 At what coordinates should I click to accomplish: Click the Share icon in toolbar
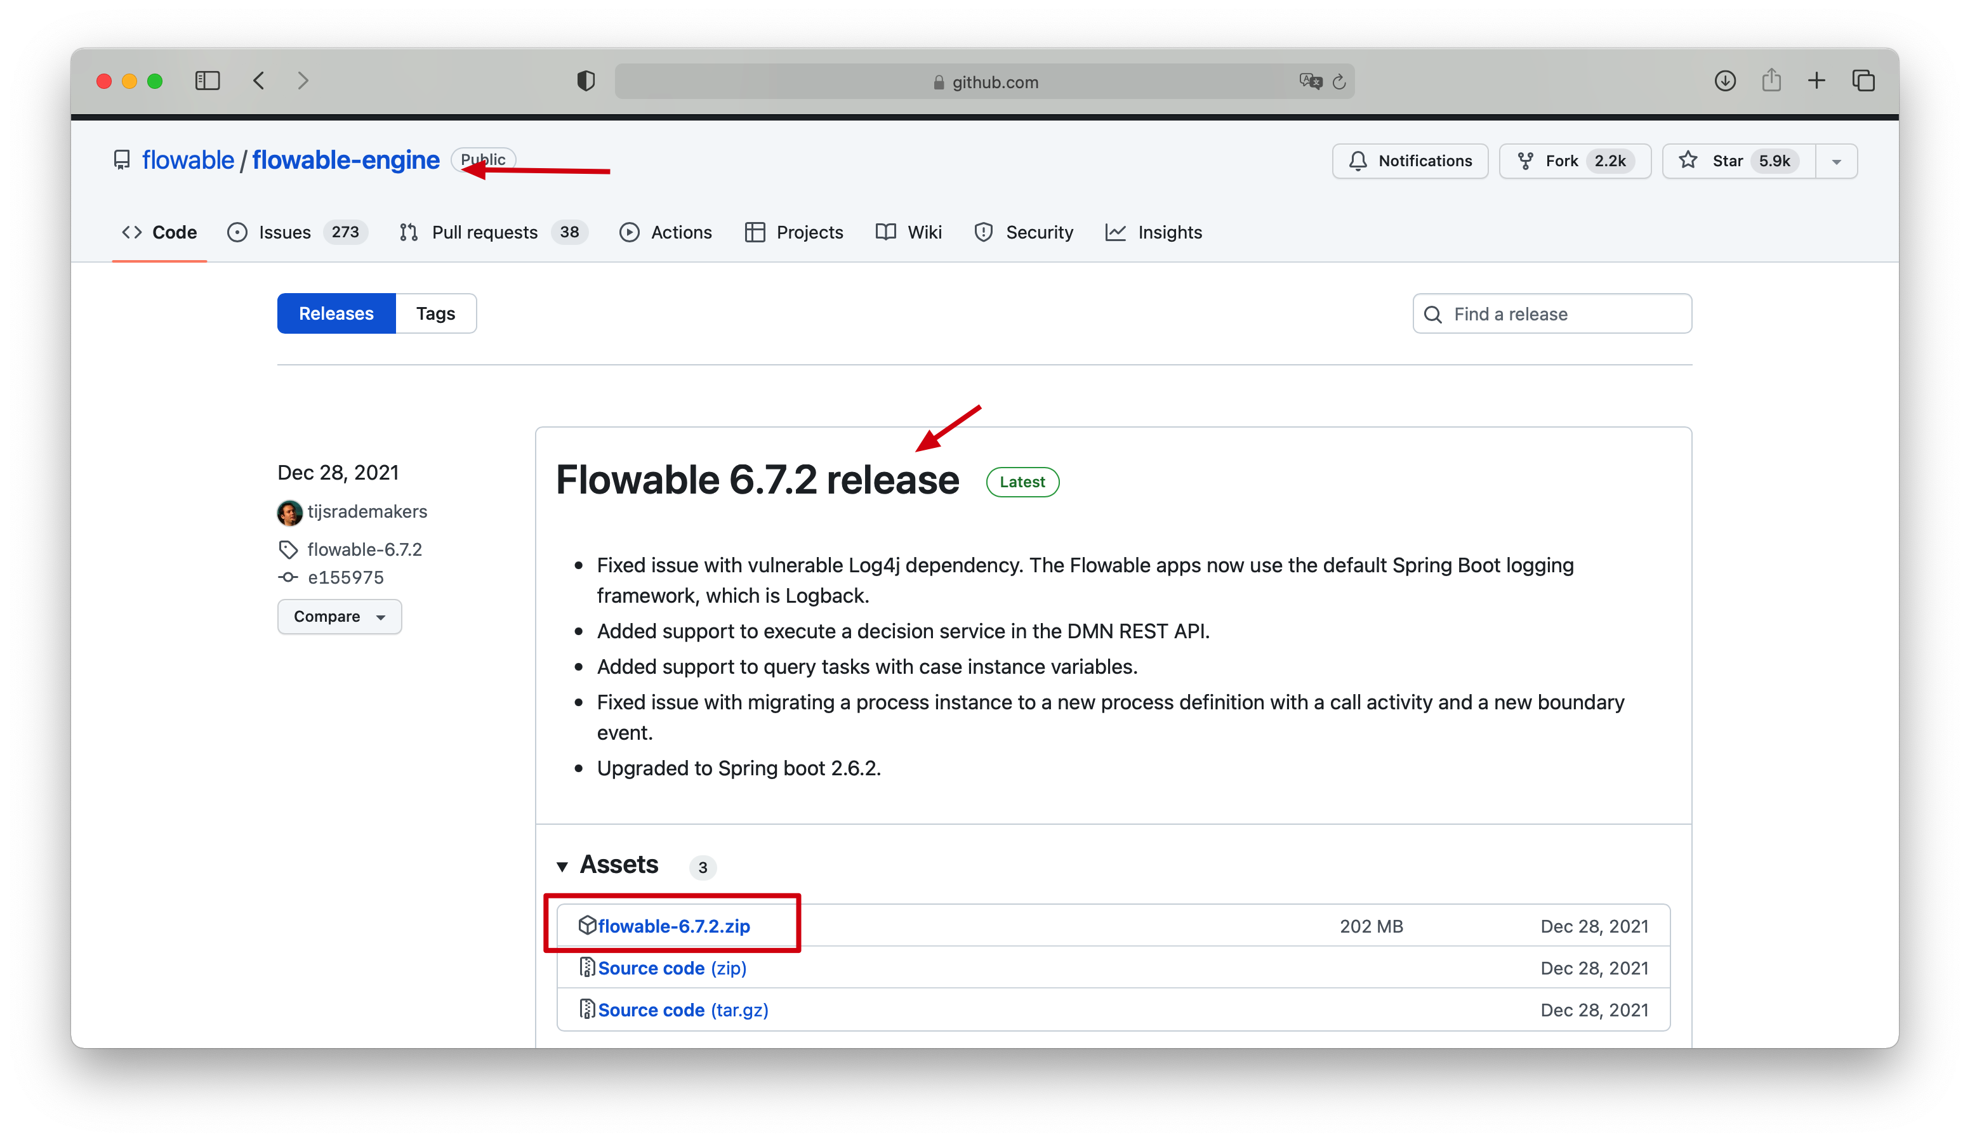[1771, 81]
